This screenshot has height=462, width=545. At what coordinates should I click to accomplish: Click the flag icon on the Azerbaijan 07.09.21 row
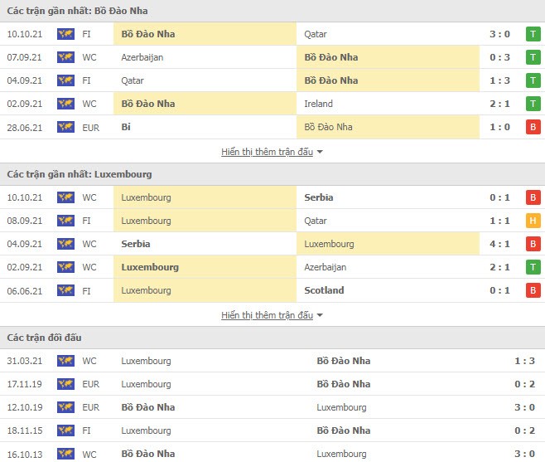(65, 57)
